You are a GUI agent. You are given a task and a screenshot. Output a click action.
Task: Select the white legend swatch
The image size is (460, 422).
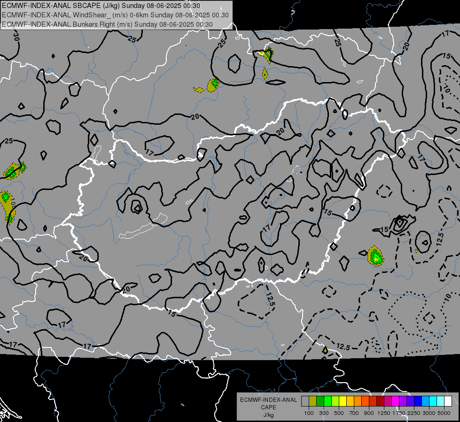click(448, 401)
